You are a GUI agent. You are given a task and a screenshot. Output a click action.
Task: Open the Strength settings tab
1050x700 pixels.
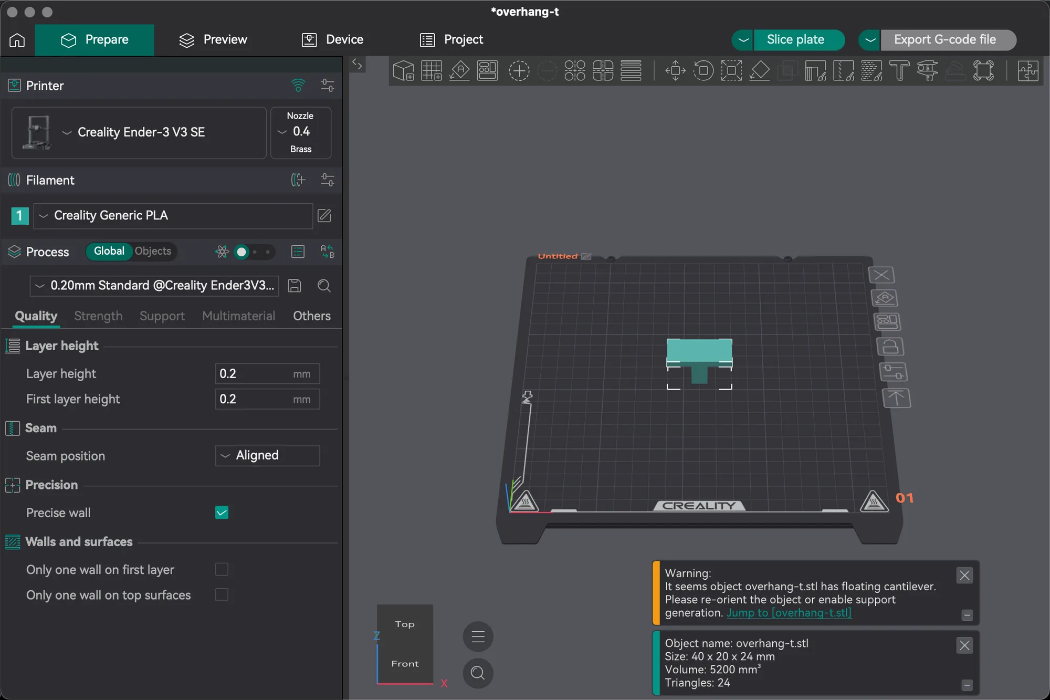click(98, 316)
